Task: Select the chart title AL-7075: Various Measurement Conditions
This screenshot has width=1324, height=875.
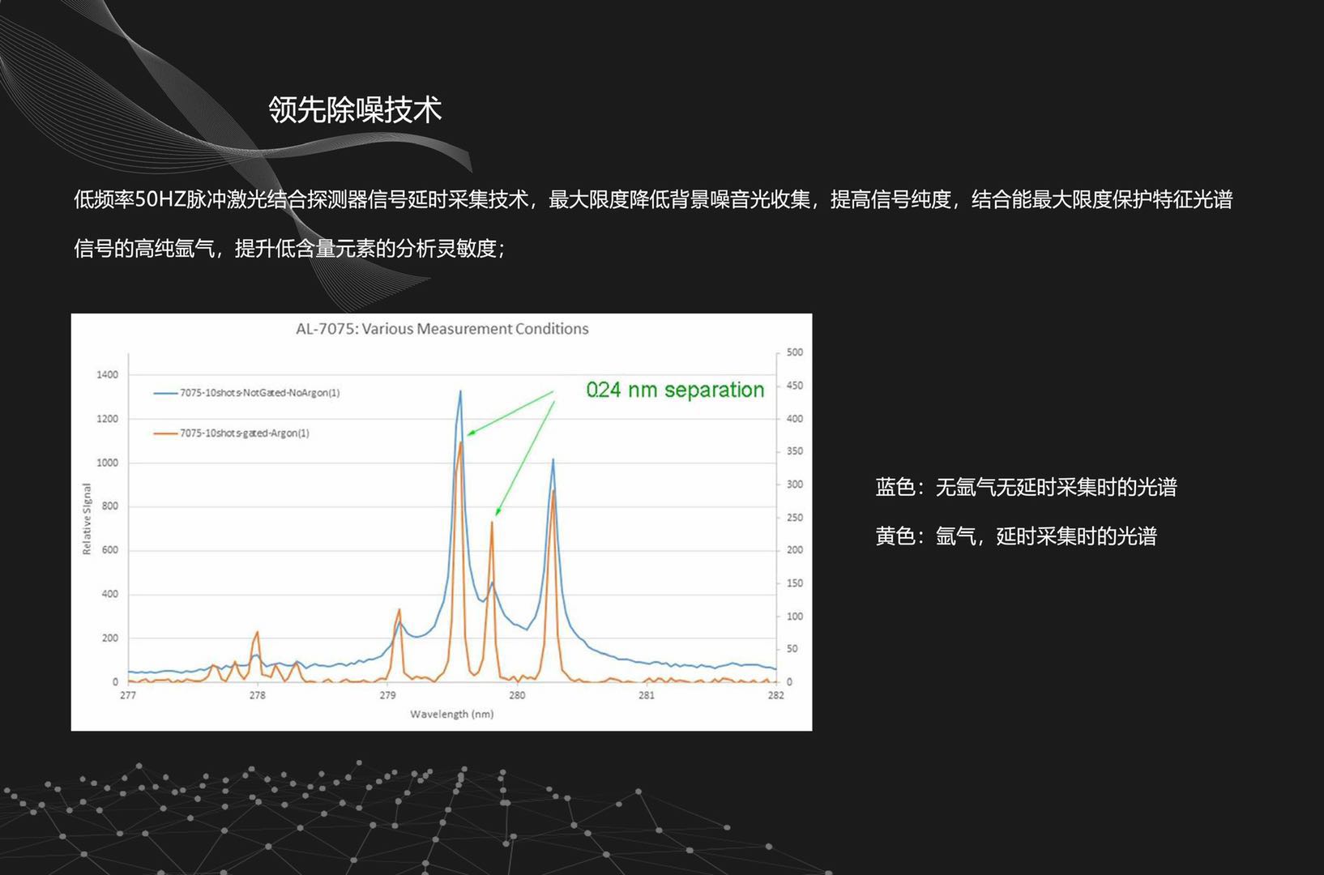Action: pyautogui.click(x=442, y=329)
